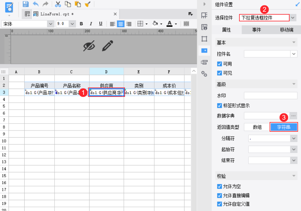Align text to the left
The image size is (301, 211).
112,24
